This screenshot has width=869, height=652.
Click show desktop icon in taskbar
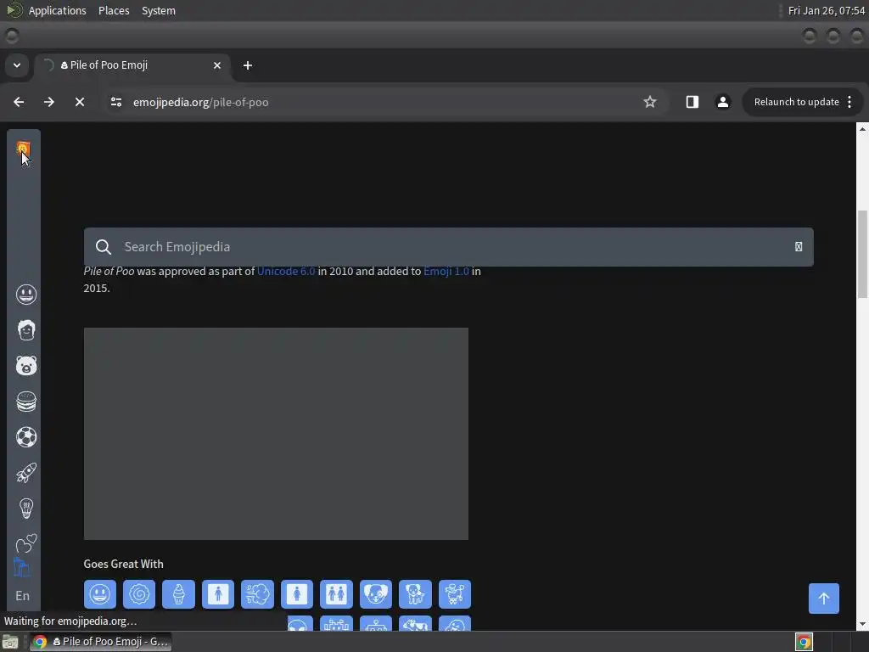10,642
